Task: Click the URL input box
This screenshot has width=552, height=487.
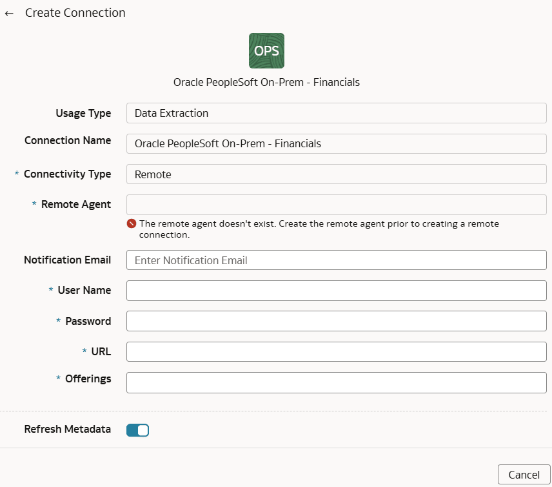Action: (x=336, y=351)
